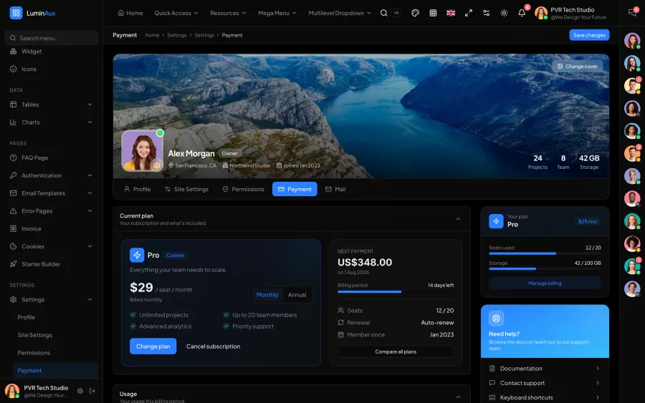Open the apps grid icon
The width and height of the screenshot is (645, 403).
(x=433, y=13)
